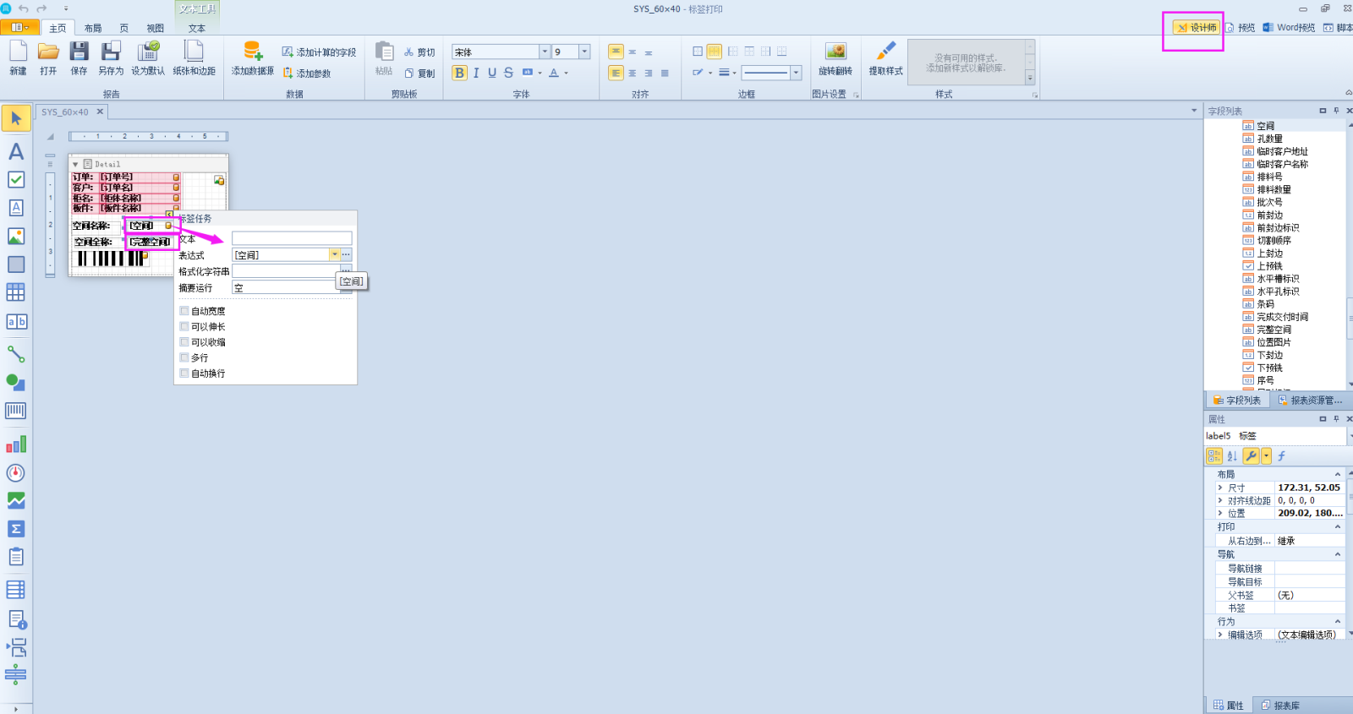
Task: Toggle underline formatting U
Action: (x=492, y=73)
